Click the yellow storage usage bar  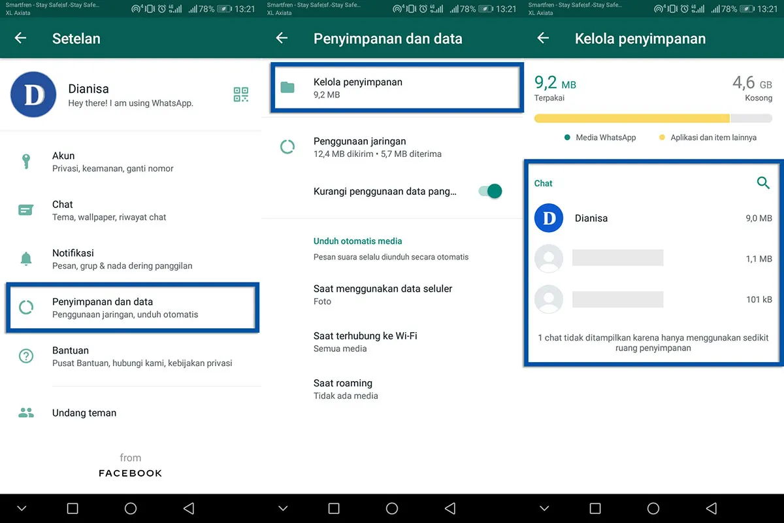coord(632,118)
